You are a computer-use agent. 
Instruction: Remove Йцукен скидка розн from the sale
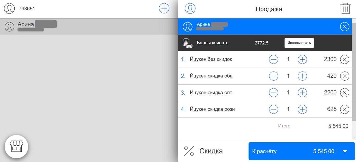pyautogui.click(x=345, y=109)
